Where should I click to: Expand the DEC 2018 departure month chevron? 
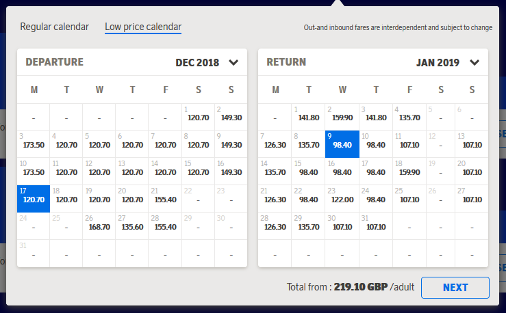(x=233, y=62)
